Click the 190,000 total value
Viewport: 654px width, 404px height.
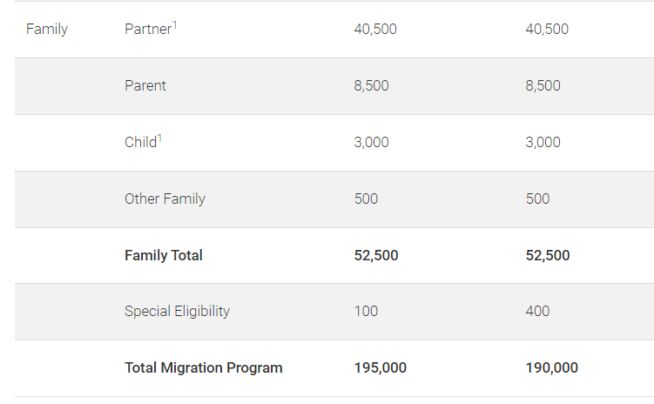(551, 368)
